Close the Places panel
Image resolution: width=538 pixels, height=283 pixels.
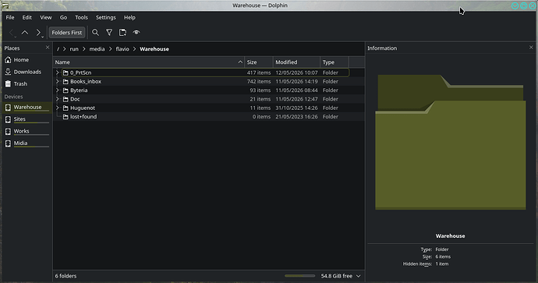tap(48, 48)
